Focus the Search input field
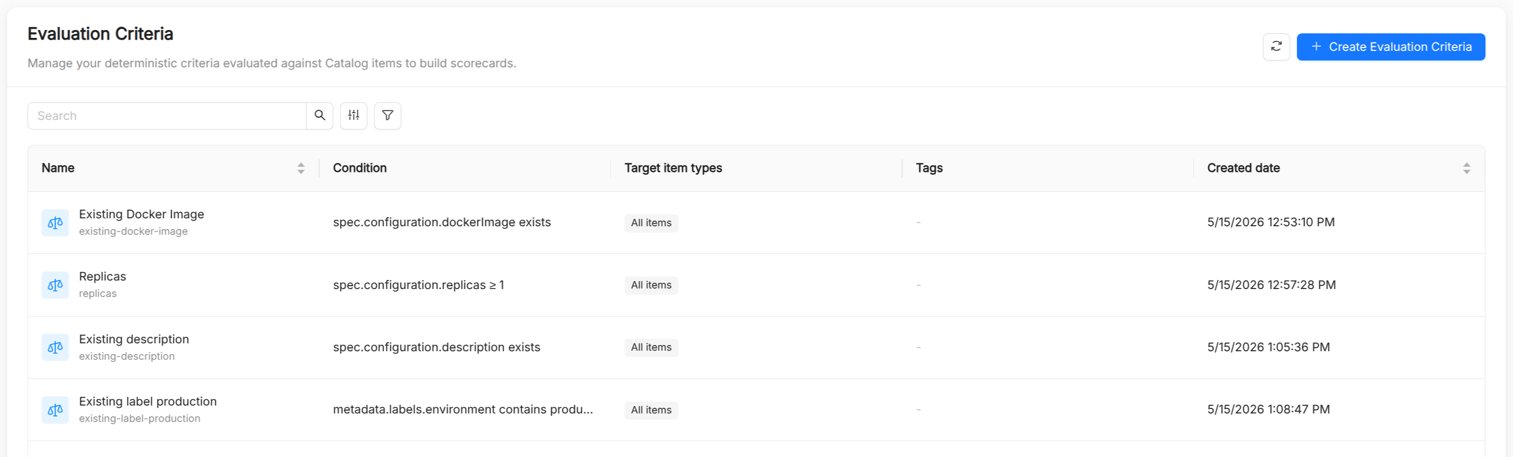This screenshot has width=1513, height=457. (x=167, y=115)
